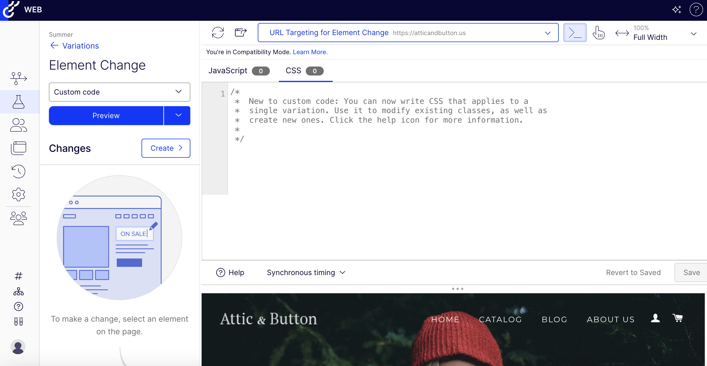Open the Synchronous timing dropdown
Image resolution: width=707 pixels, height=366 pixels.
point(306,272)
